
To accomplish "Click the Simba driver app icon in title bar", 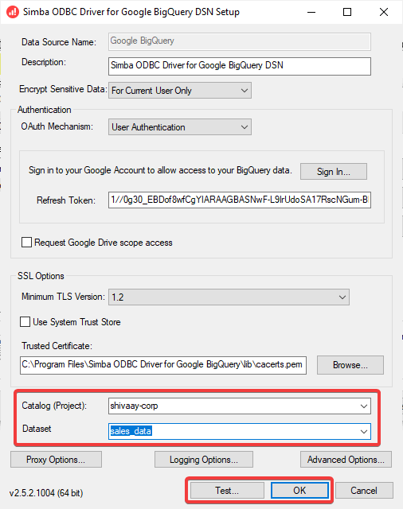I will (13, 12).
